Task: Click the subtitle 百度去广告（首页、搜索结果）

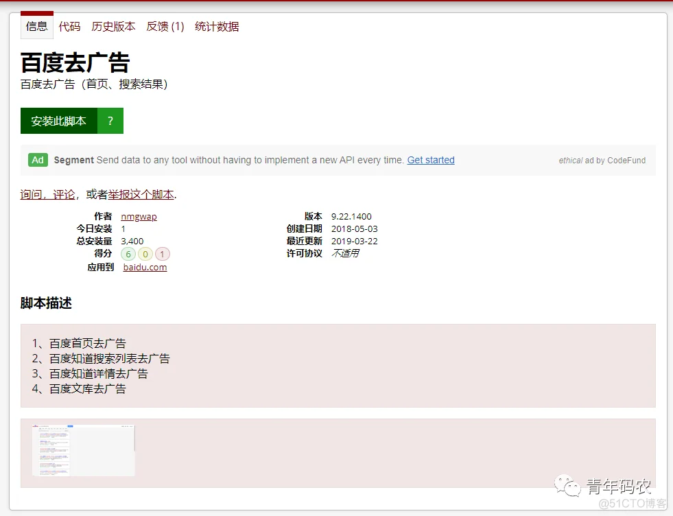Action: (94, 84)
